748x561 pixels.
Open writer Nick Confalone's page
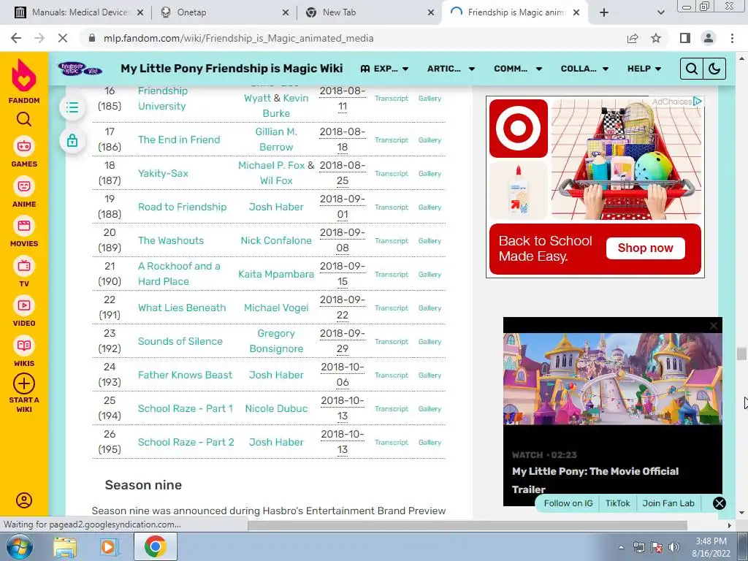[275, 240]
